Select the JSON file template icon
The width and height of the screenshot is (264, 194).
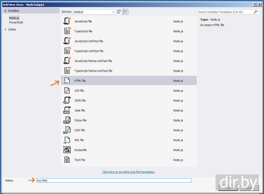(x=67, y=100)
